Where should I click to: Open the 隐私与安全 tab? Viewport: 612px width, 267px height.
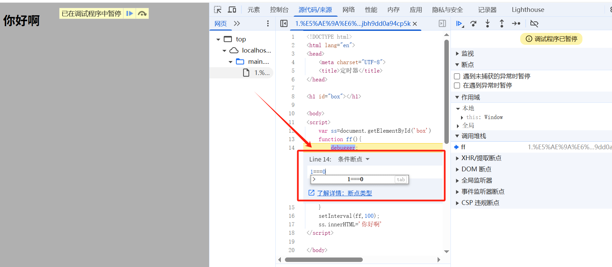click(x=447, y=9)
